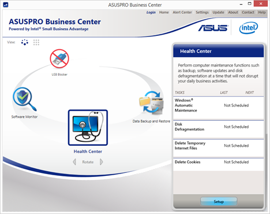Viewport: 270px width, 214px height.
Task: Click the LAST column header
Action: pos(224,93)
